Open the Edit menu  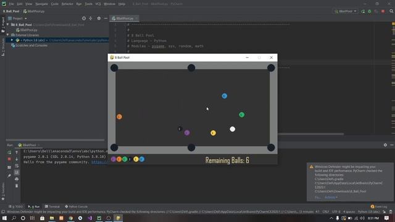[20, 4]
